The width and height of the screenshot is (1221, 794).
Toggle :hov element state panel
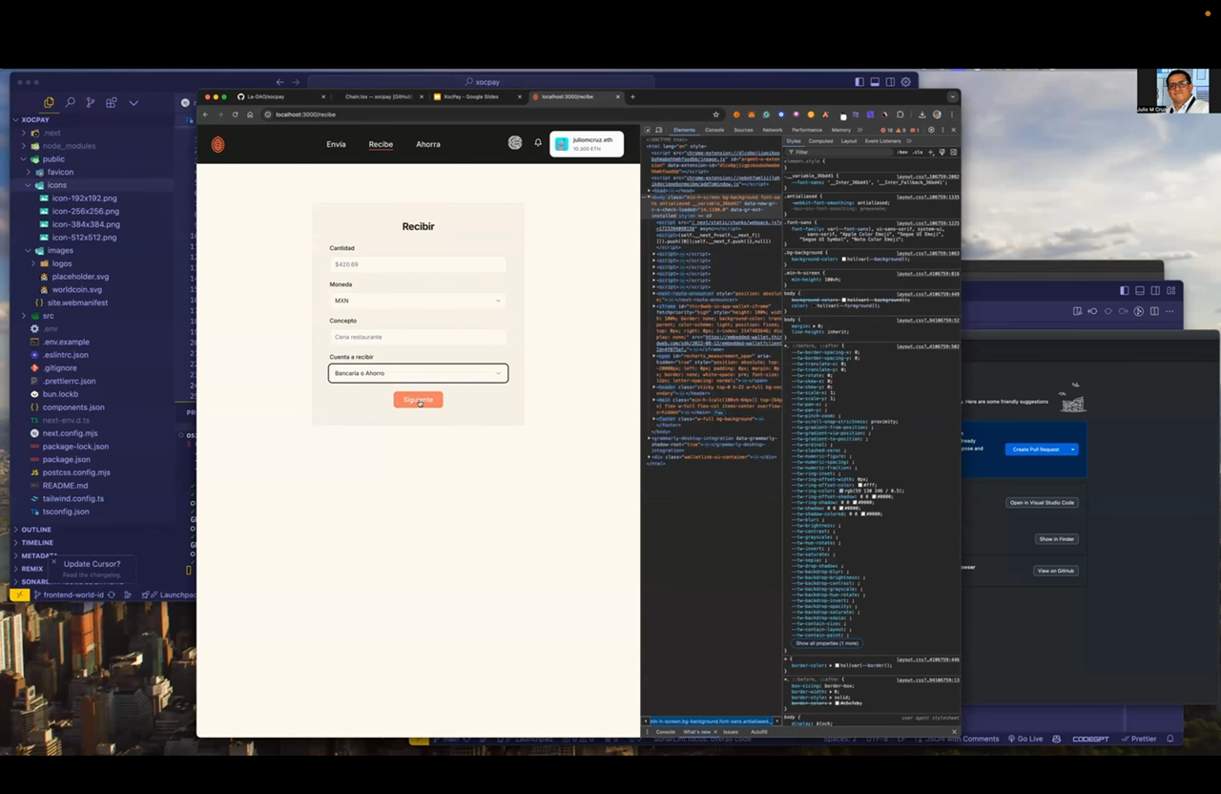click(902, 152)
